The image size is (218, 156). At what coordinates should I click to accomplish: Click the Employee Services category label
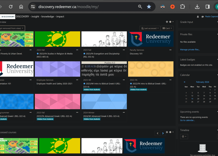click(45, 80)
